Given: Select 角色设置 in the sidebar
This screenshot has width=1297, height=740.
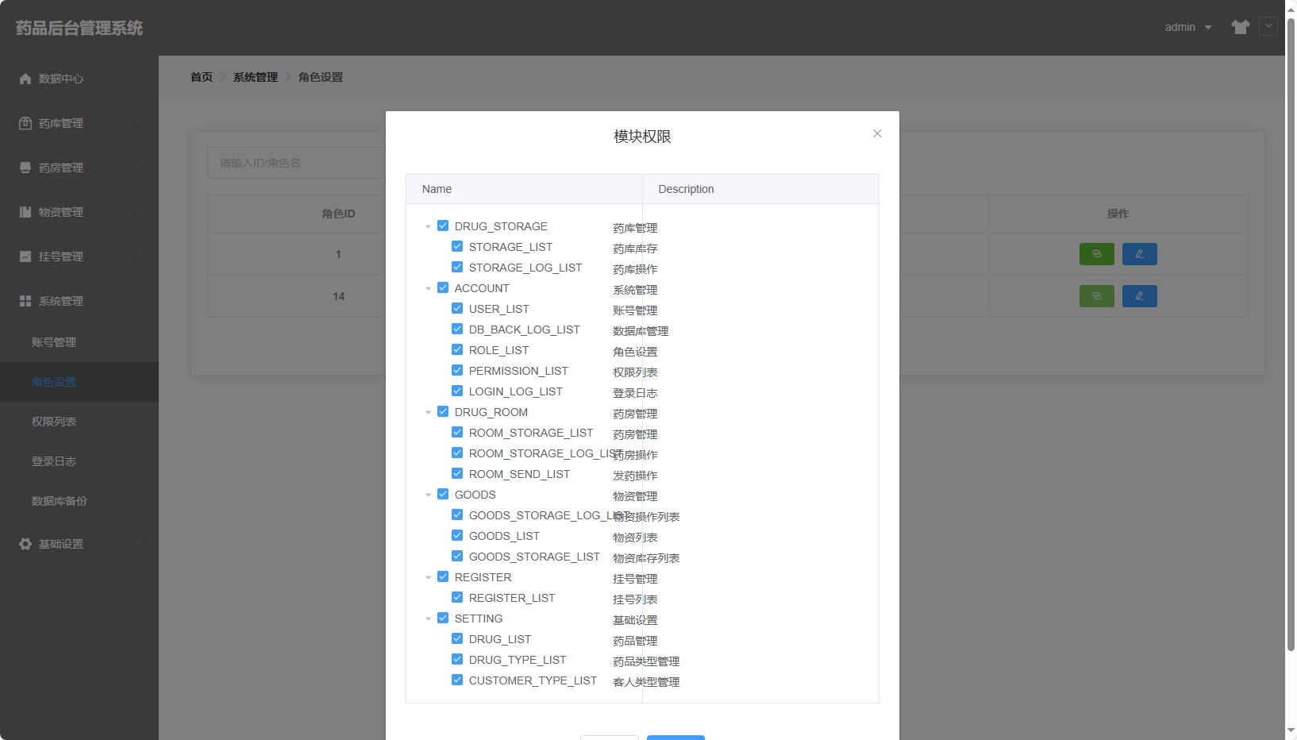Looking at the screenshot, I should [79, 382].
